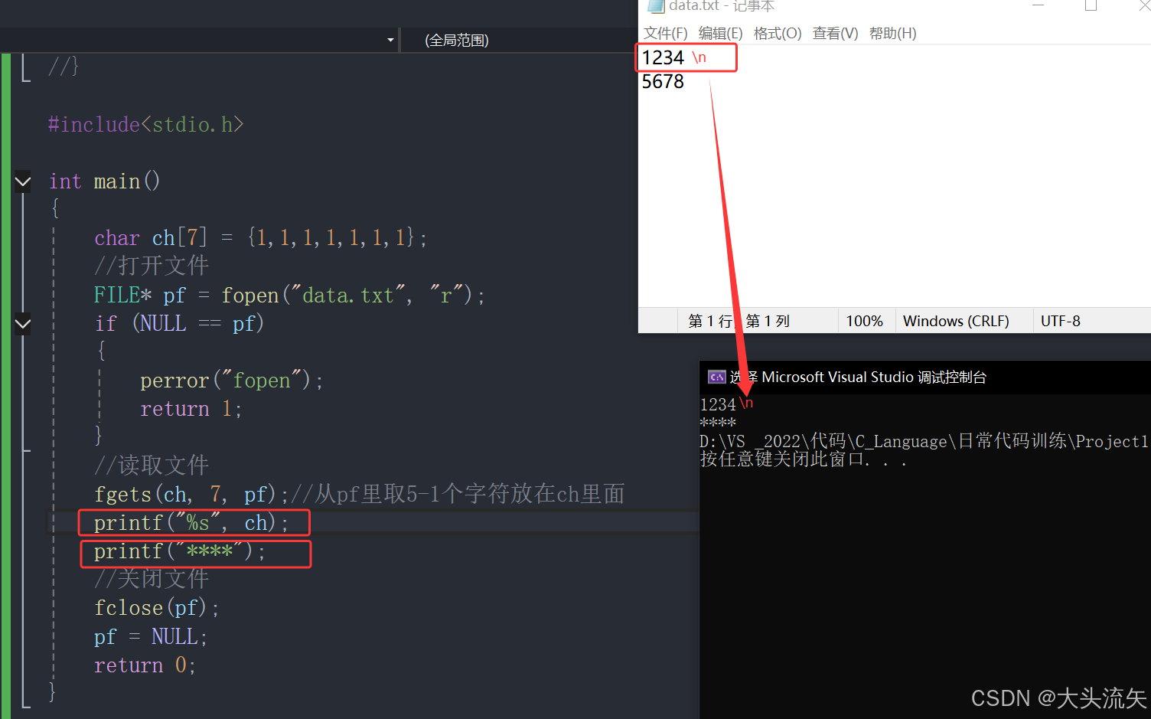Click the fgets(ch, 7, pf) call

(x=191, y=495)
